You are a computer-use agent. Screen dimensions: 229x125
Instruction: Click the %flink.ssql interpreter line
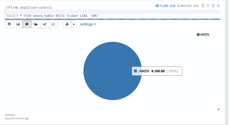point(29,8)
